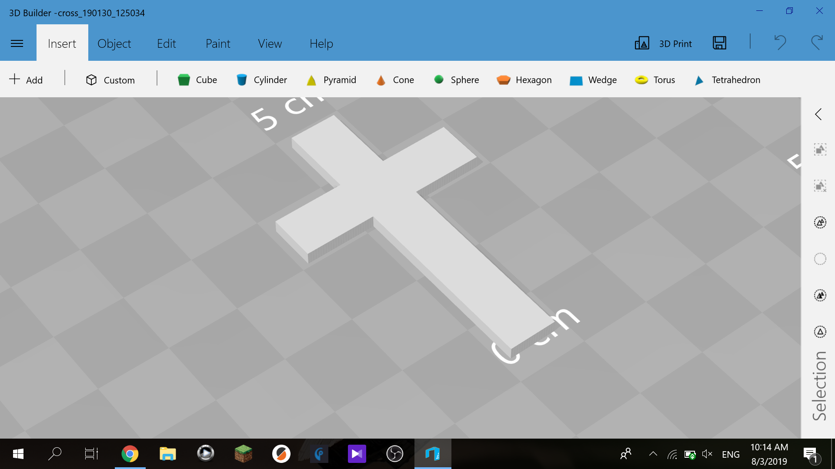The width and height of the screenshot is (835, 469).
Task: Add a new model with plus
Action: click(26, 79)
